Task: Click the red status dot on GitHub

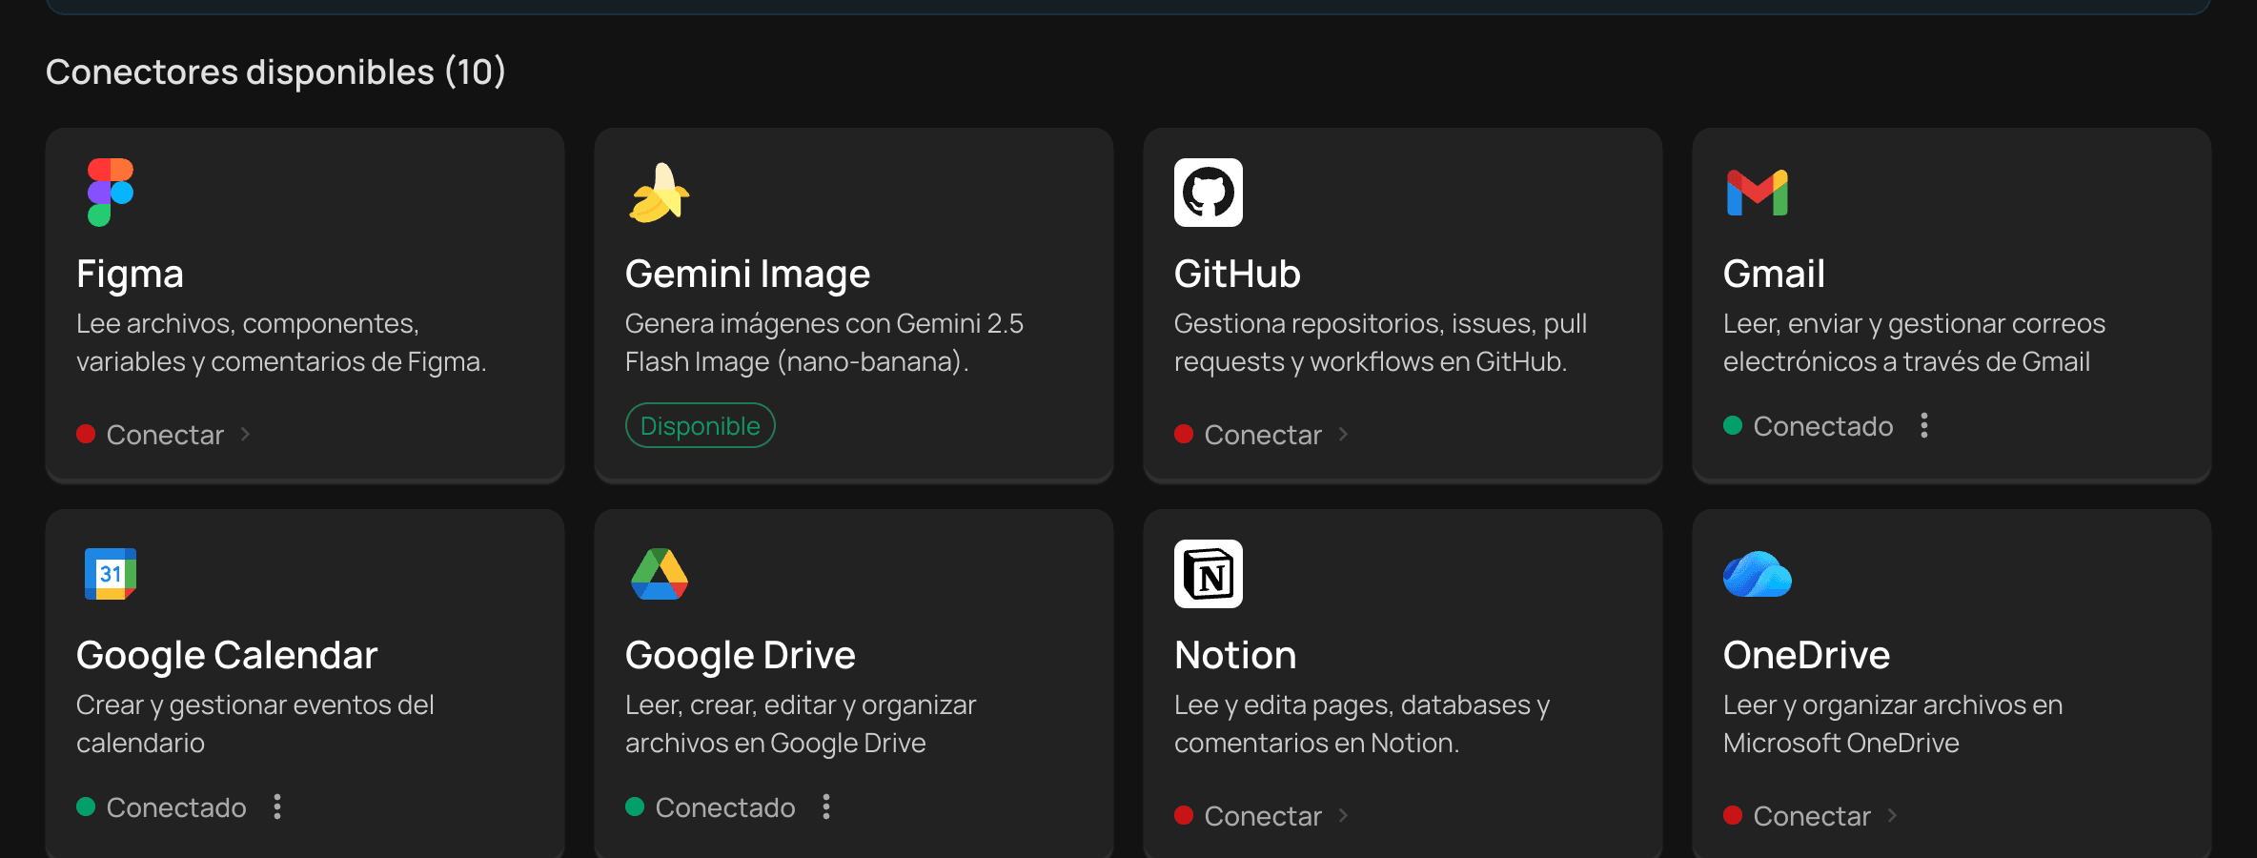Action: point(1184,434)
